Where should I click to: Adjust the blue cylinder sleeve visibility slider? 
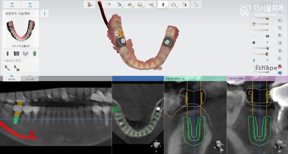(261, 48)
